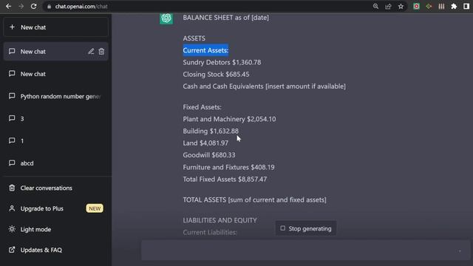Click the padlock site info icon
This screenshot has width=473, height=266.
tap(49, 7)
